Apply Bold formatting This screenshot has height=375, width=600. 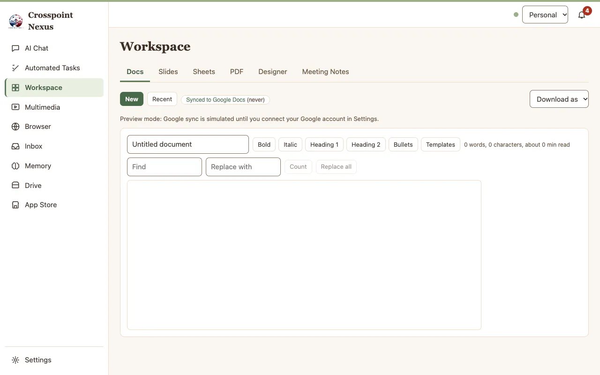[264, 144]
